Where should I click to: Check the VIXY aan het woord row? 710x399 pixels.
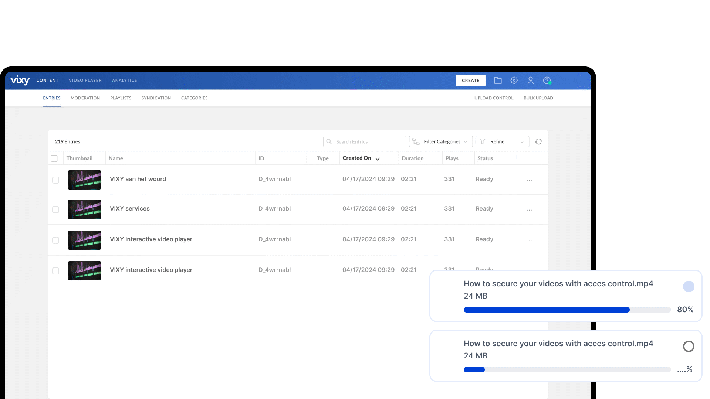55,180
